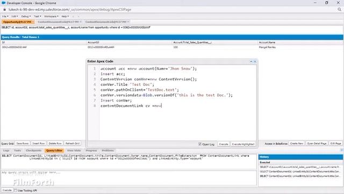Toggle the Open Log checkbox
Screen dimensions: 344x194
tap(200, 144)
